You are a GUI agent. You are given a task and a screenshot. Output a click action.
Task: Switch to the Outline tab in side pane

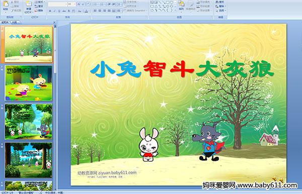point(15,22)
